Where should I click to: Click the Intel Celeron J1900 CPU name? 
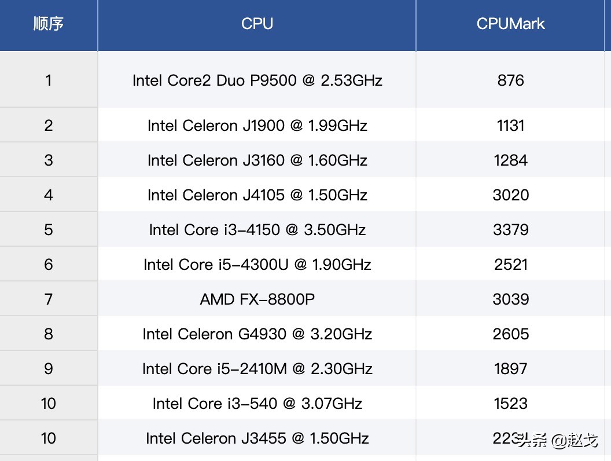257,126
